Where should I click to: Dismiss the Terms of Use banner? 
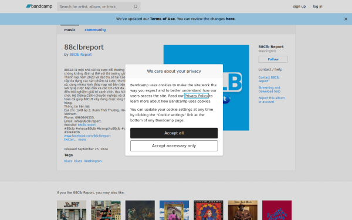[x=346, y=19]
